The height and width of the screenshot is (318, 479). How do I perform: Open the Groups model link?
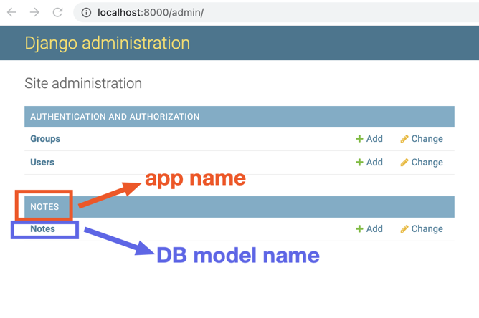(45, 139)
